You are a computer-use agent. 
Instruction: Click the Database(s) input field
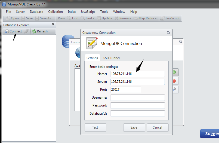click(x=138, y=114)
